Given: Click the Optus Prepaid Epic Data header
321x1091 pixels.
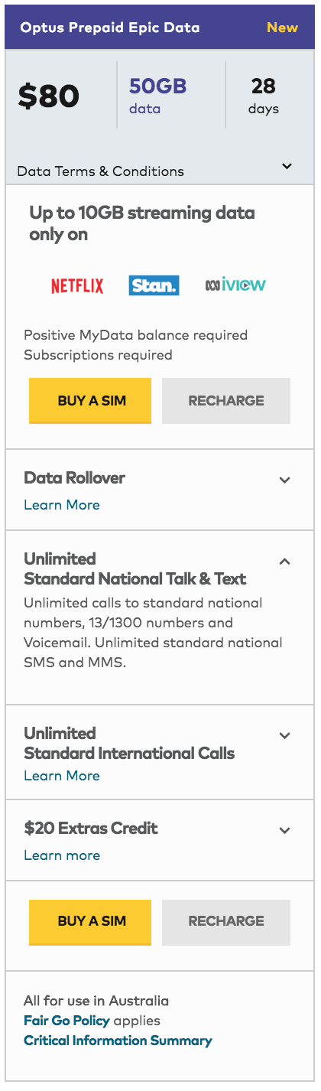Looking at the screenshot, I should click(110, 28).
